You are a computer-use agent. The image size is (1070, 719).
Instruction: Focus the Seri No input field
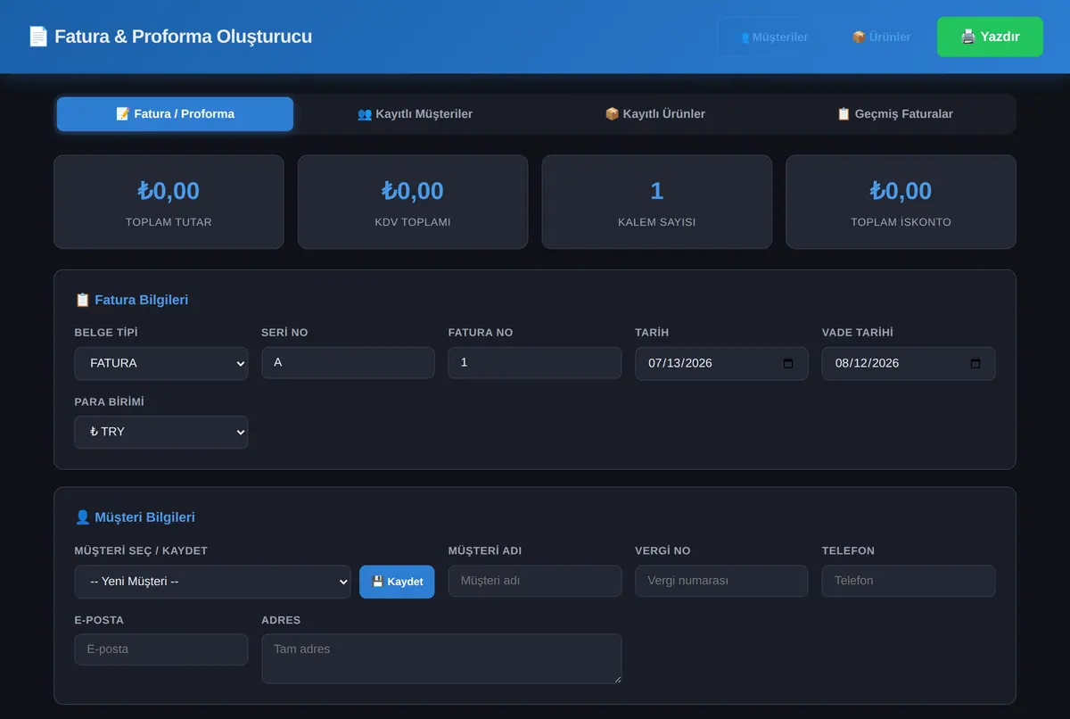coord(348,363)
